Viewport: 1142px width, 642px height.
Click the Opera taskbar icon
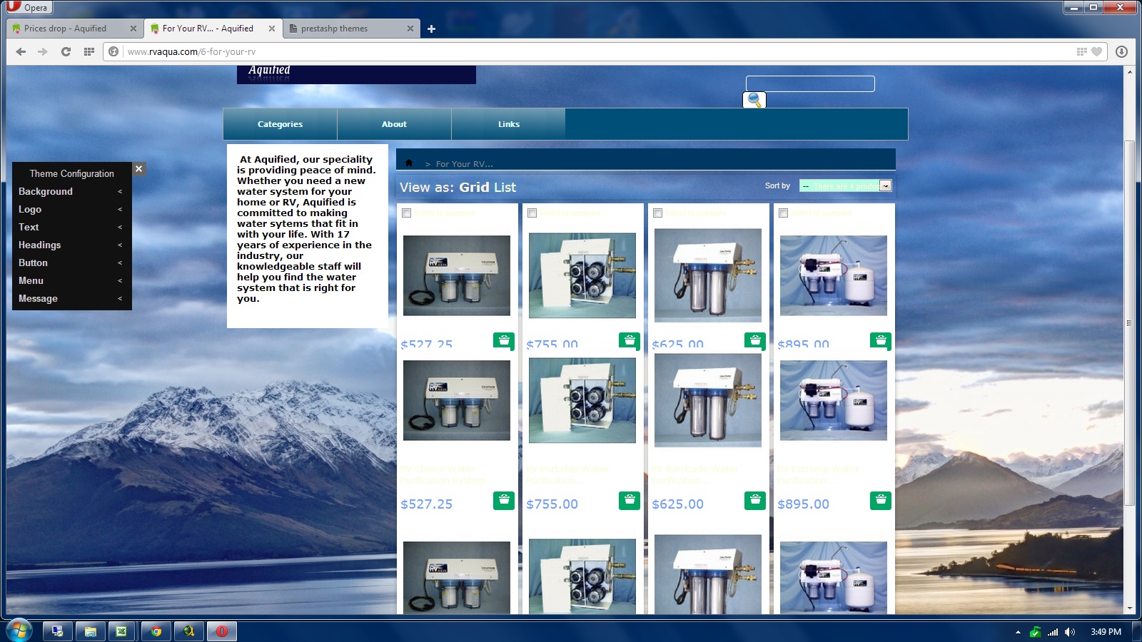[x=222, y=631]
